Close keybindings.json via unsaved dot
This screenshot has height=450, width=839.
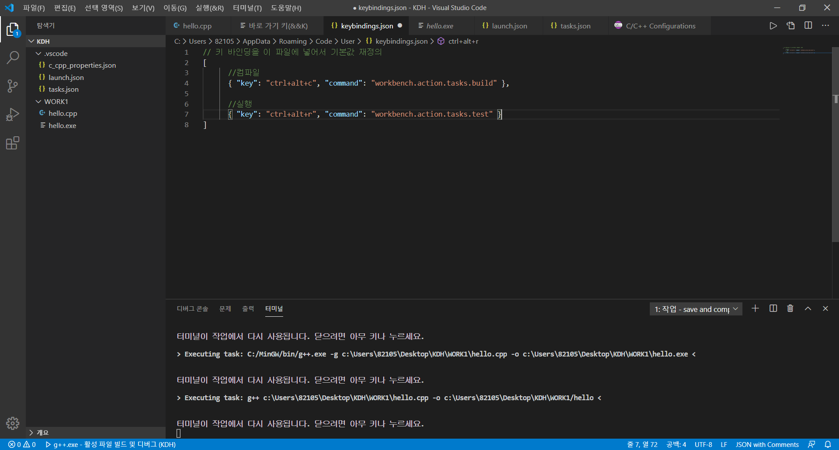click(x=400, y=26)
